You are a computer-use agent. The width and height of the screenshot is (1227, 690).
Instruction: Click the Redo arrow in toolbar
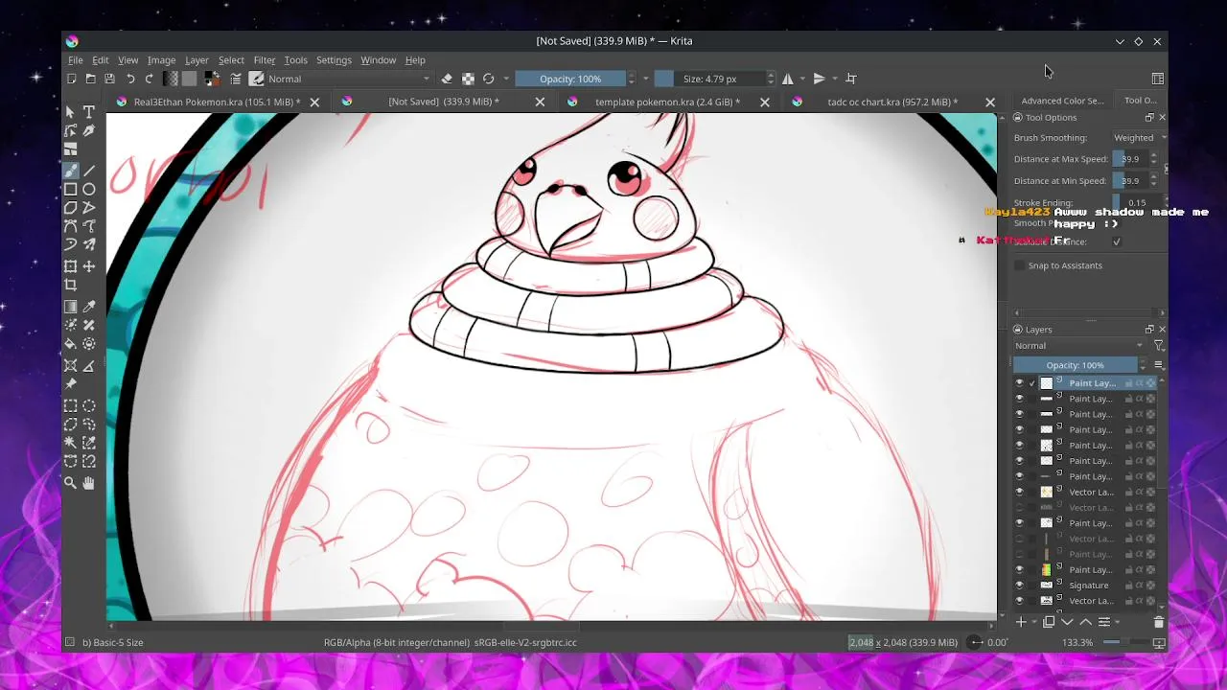(x=149, y=79)
